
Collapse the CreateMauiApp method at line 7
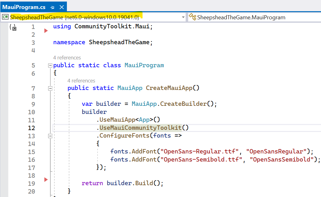pyautogui.click(x=50, y=88)
